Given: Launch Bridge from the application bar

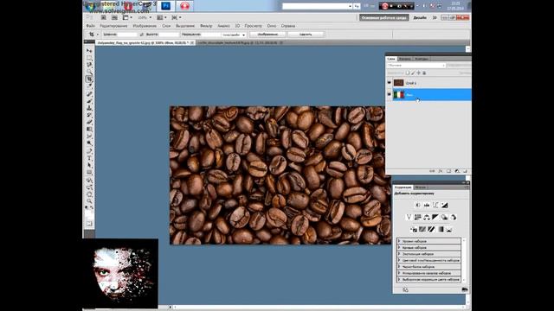Looking at the screenshot, I should [104, 17].
